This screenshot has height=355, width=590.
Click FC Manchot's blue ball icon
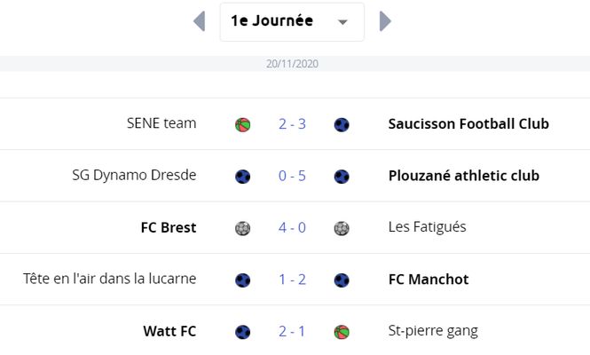click(x=342, y=280)
